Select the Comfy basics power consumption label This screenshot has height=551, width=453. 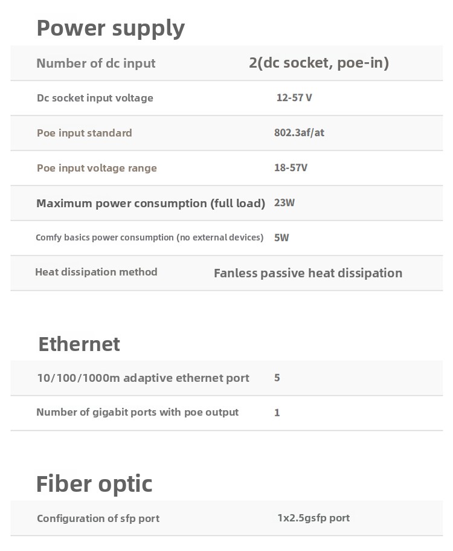(x=149, y=237)
